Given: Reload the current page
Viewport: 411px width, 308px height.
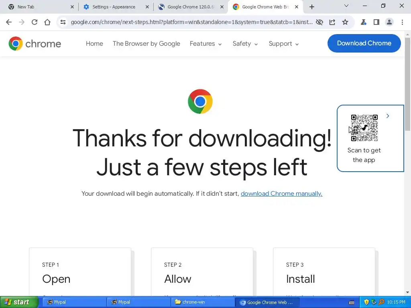Looking at the screenshot, I should coord(35,22).
